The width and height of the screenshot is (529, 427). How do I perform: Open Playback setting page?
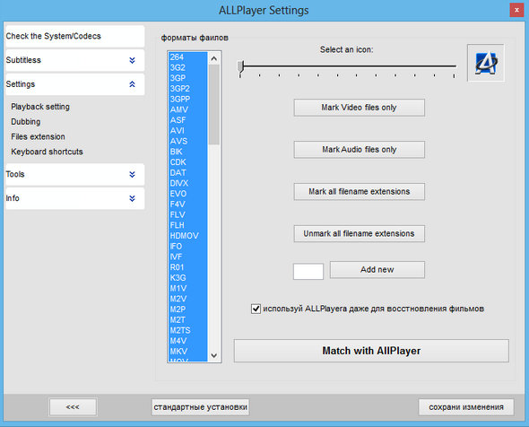coord(40,107)
